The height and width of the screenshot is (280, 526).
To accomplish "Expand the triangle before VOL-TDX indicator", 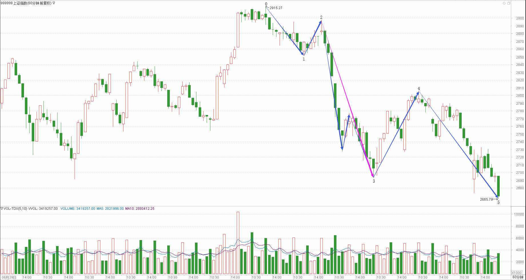I will [2, 209].
